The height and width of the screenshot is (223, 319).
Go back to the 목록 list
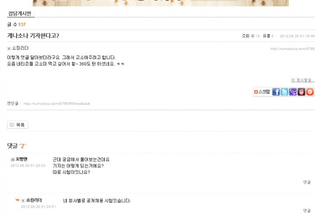coord(17,125)
